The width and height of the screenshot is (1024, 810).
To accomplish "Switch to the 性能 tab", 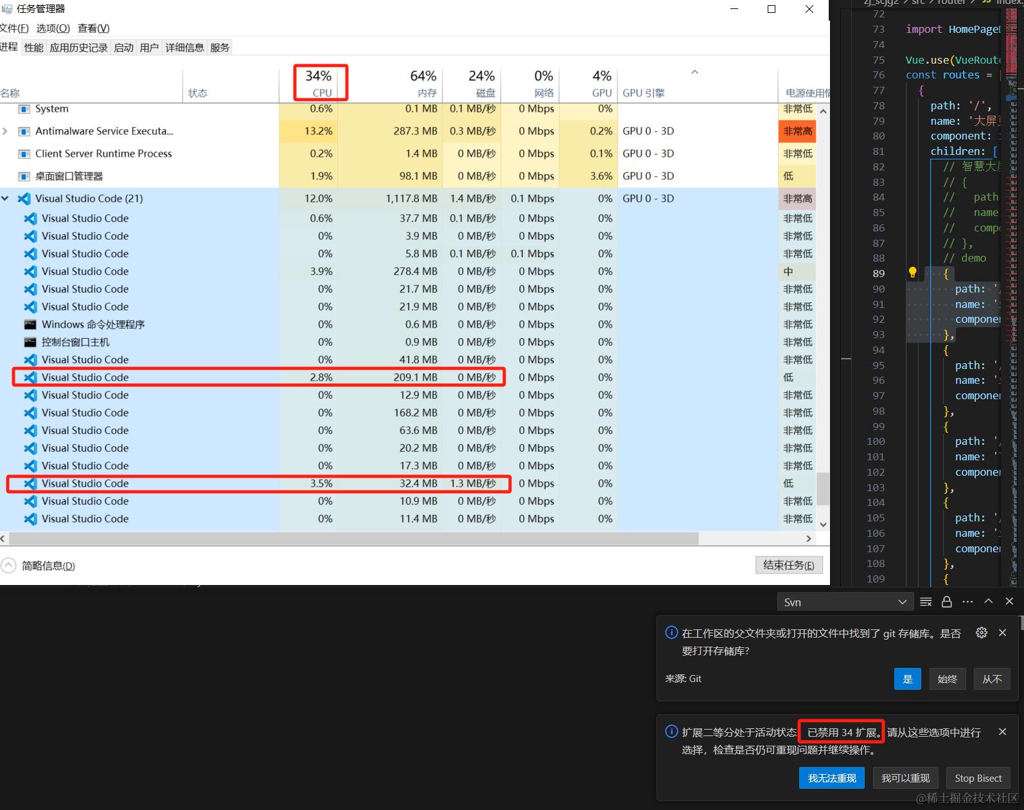I will (x=34, y=48).
